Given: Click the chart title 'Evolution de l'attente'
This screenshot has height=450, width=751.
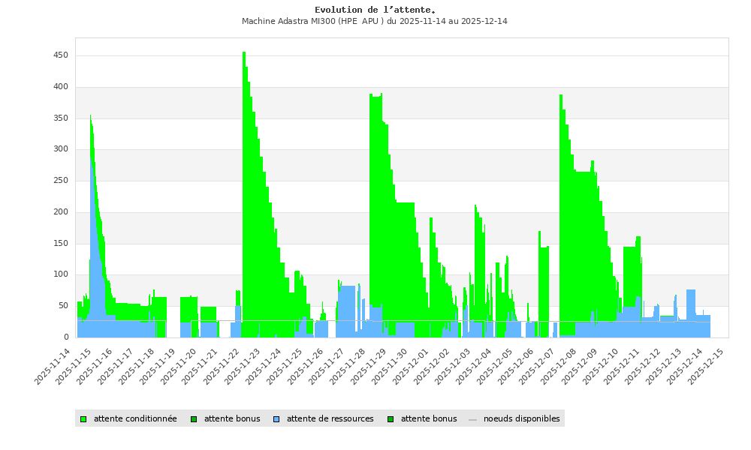Looking at the screenshot, I should coord(375,10).
